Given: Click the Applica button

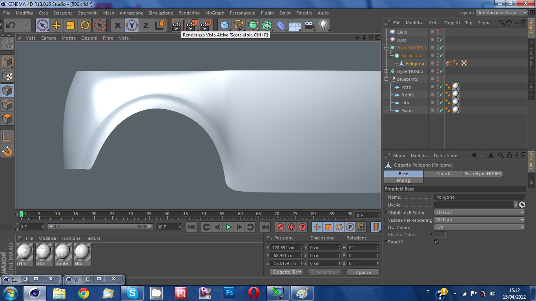Looking at the screenshot, I should (363, 272).
